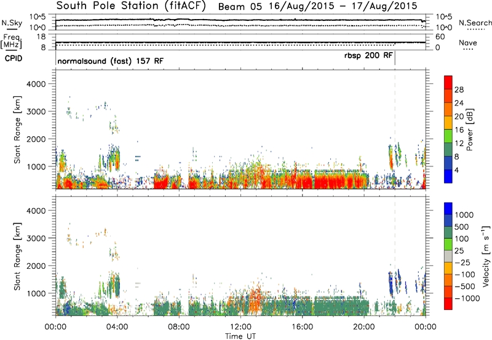Click the '4000' tick of the power panel
492x340 pixels.
36,84
